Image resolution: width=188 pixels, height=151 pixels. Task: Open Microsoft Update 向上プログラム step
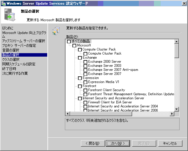[24, 35]
